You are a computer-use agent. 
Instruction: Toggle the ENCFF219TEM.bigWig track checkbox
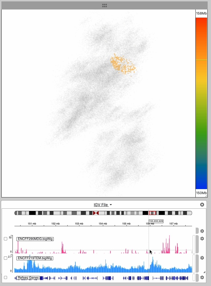6,258
